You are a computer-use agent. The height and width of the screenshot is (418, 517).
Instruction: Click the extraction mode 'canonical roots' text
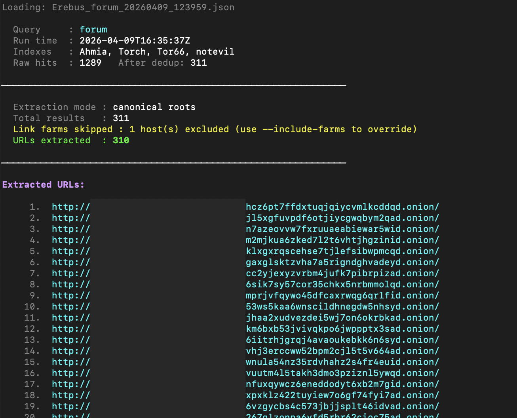154,107
